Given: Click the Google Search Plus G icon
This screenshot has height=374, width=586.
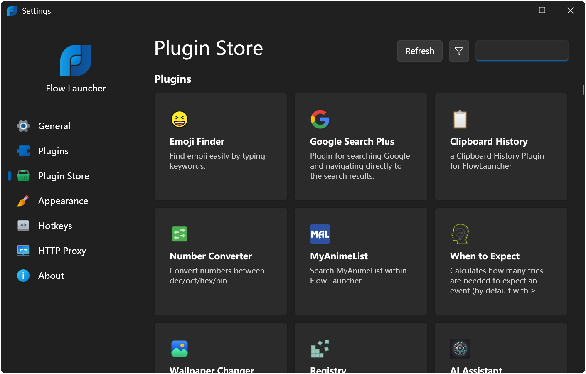Looking at the screenshot, I should (x=320, y=119).
